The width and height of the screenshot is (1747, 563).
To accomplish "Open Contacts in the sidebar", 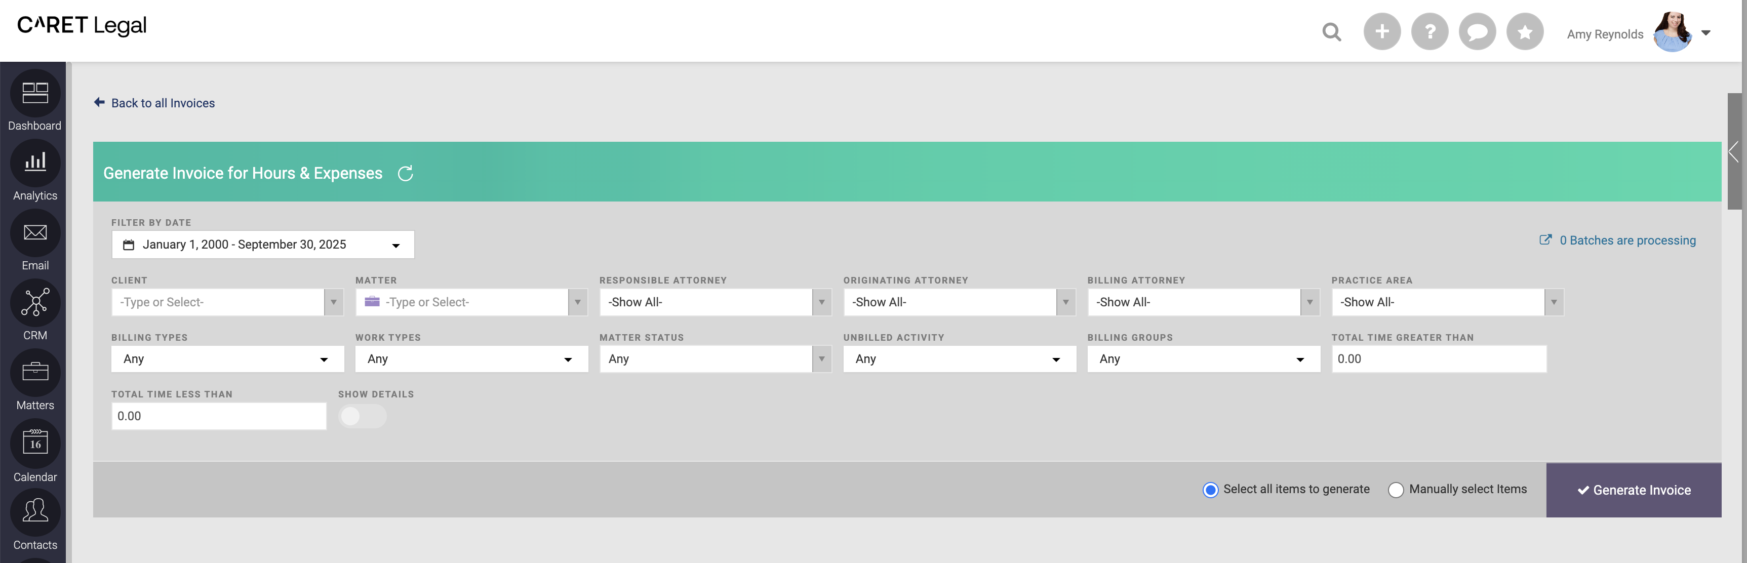I will point(34,520).
